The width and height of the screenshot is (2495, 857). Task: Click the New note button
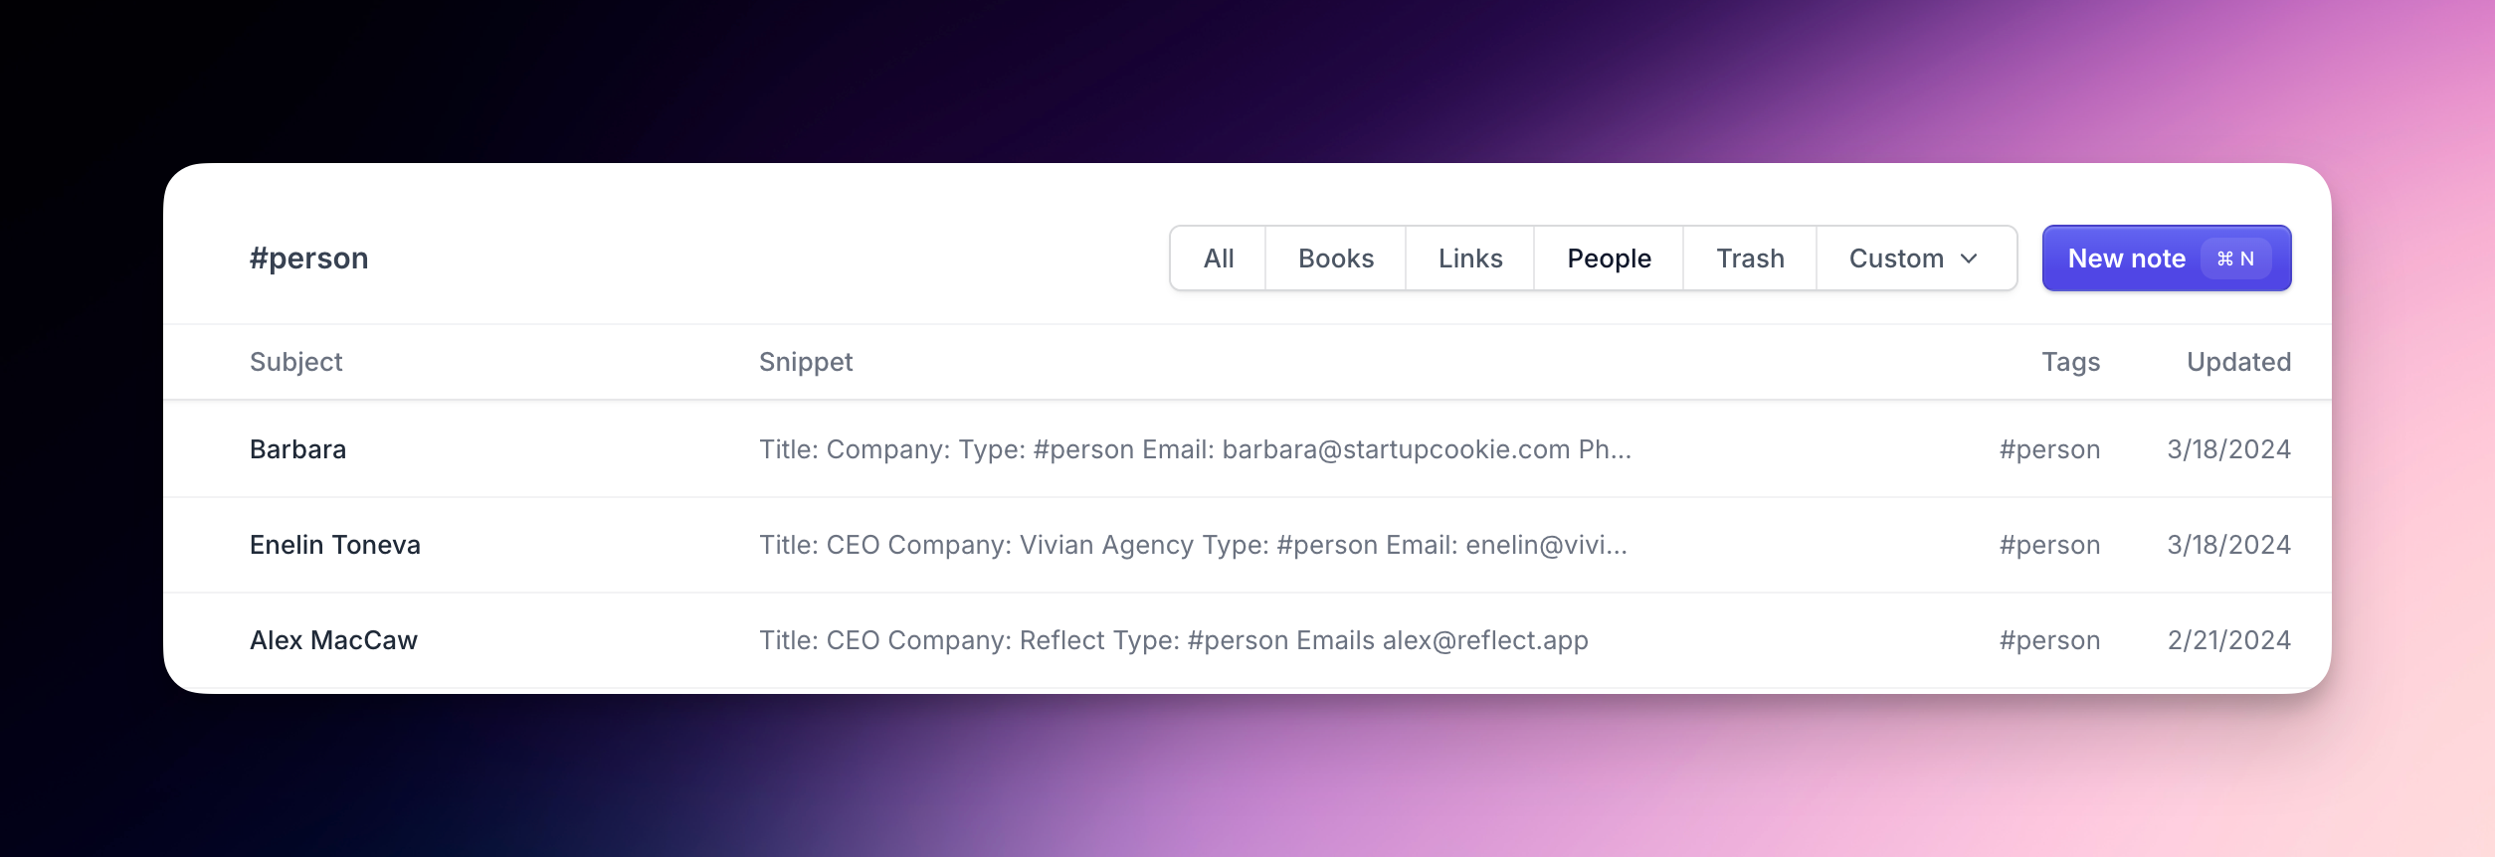click(2165, 257)
